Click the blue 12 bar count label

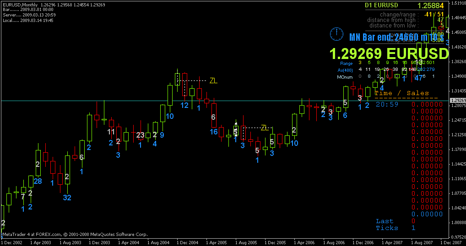click(x=184, y=105)
